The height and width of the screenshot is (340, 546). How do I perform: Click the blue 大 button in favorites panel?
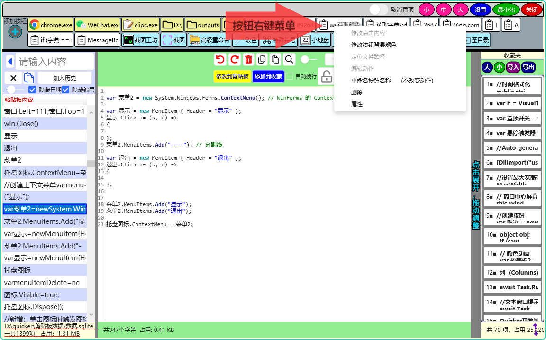487,67
